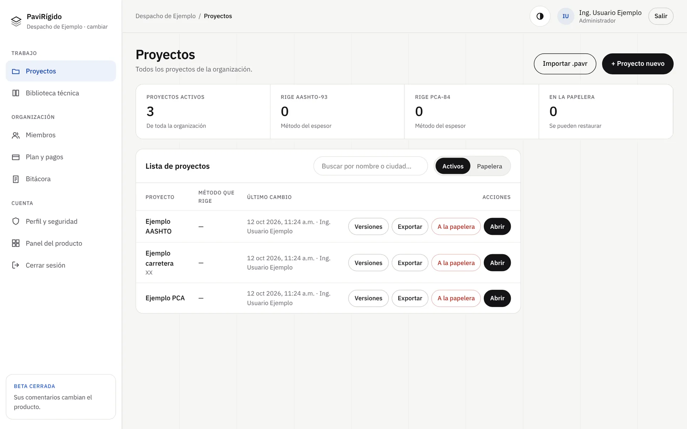Open Plan y pagos page
The image size is (687, 429).
tap(61, 157)
